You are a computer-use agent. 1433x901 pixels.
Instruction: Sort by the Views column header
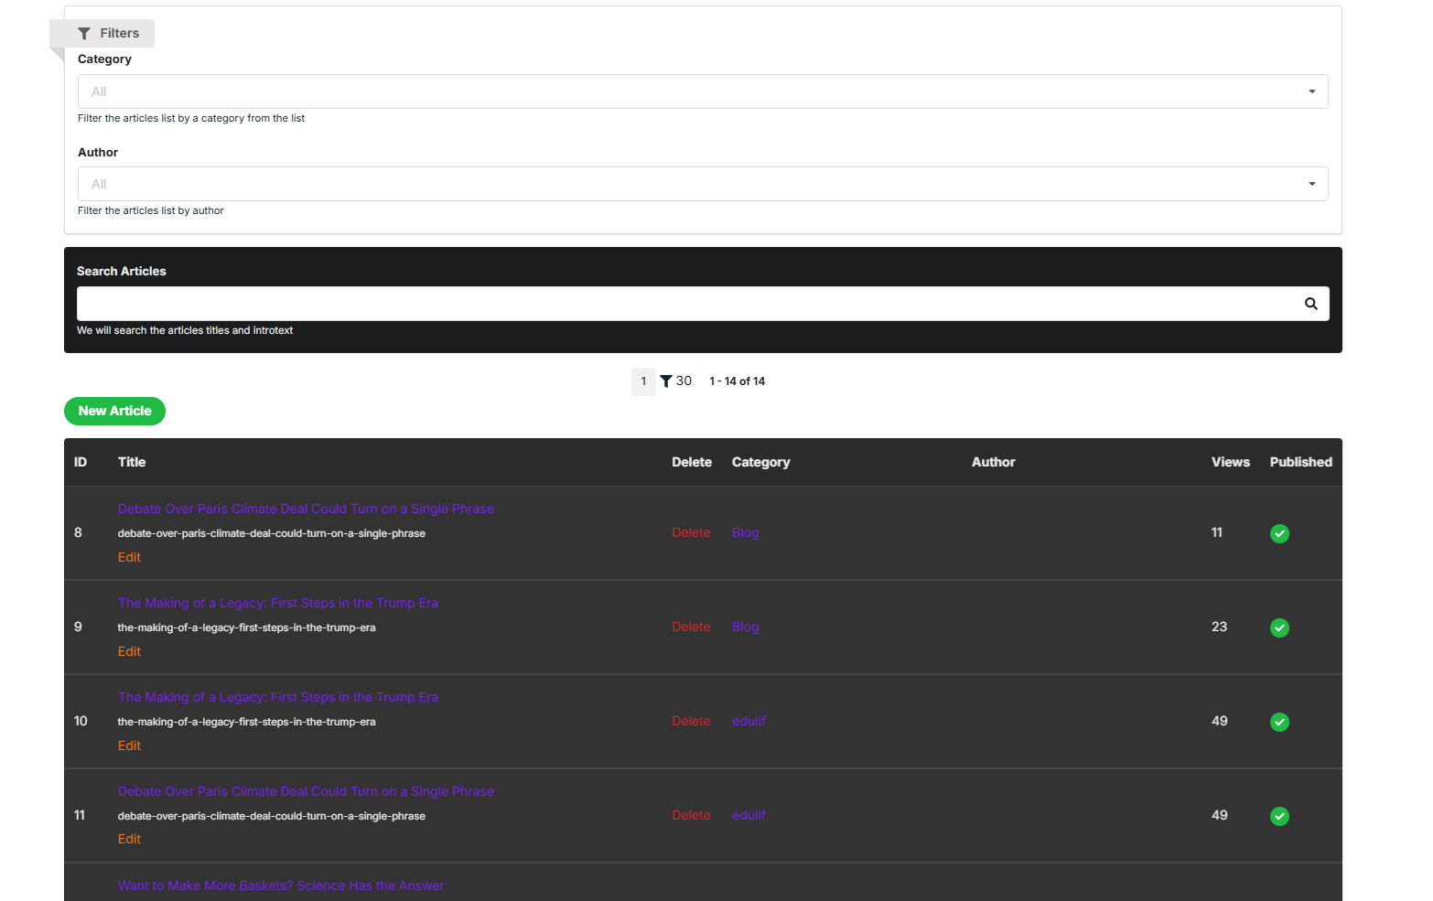[x=1230, y=462]
